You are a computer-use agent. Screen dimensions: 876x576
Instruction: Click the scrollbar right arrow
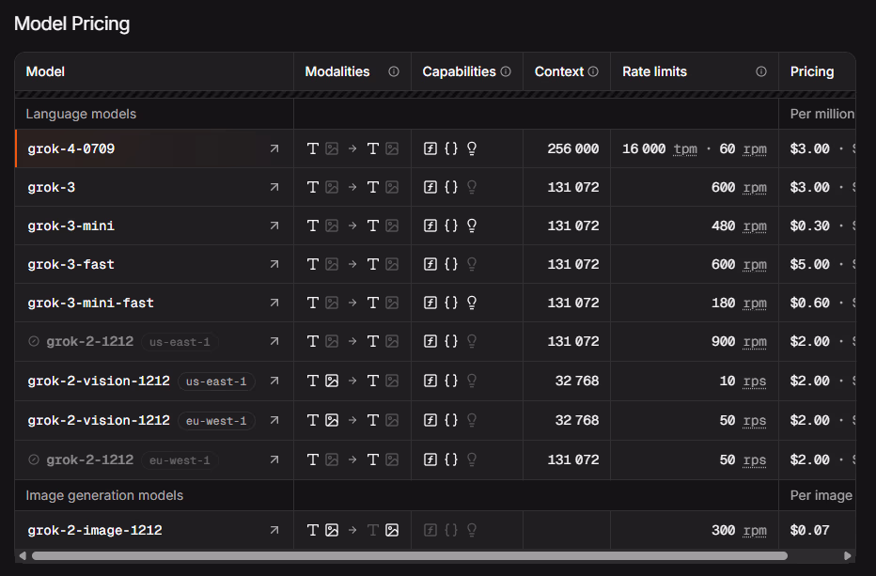click(x=848, y=556)
